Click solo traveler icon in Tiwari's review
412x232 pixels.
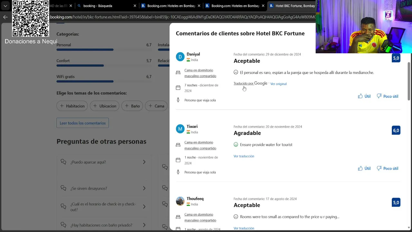[x=178, y=172]
